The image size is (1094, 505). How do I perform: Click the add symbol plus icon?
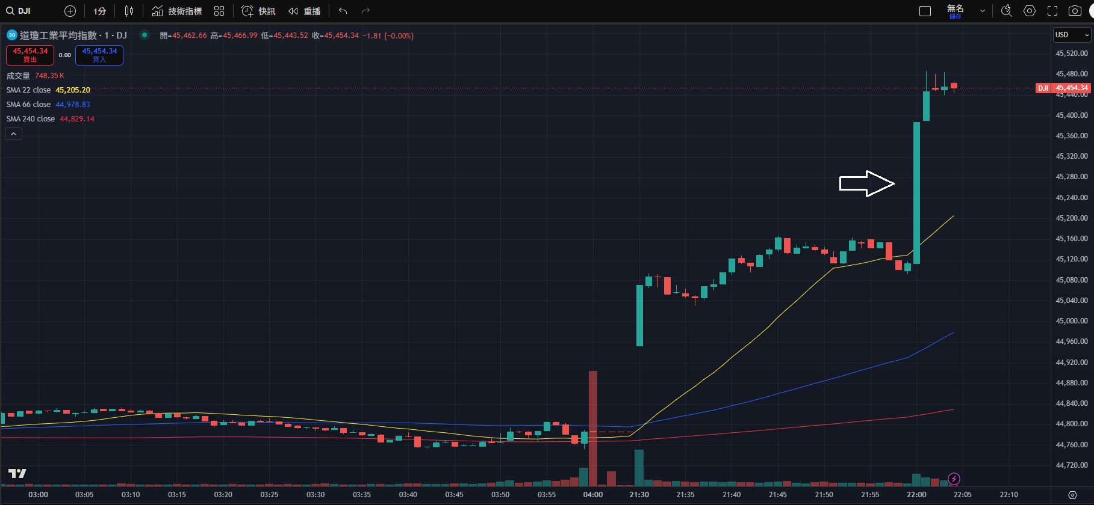tap(70, 11)
